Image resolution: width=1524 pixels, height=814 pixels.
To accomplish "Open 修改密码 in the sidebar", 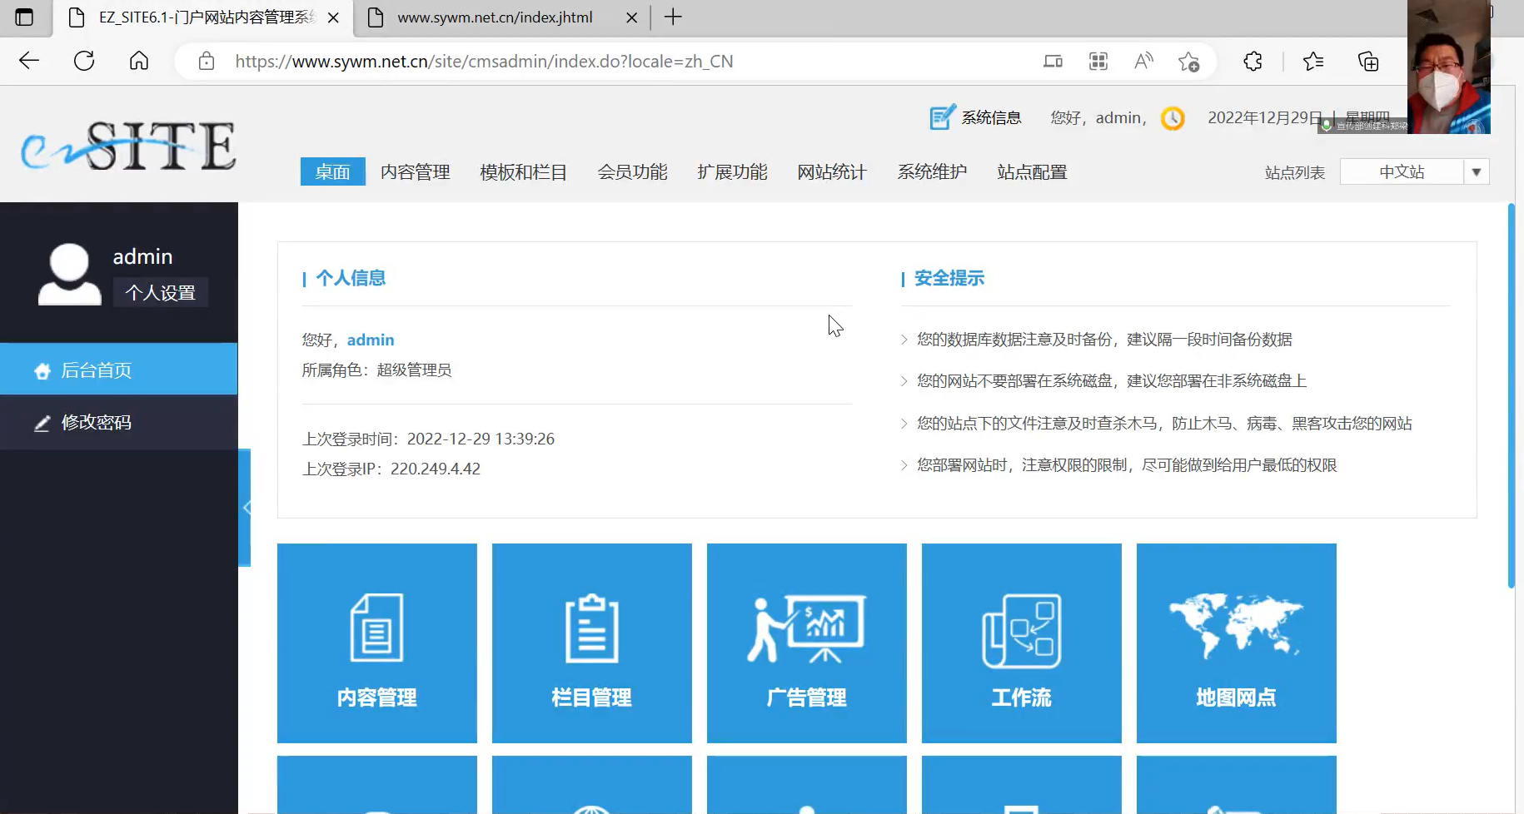I will 96,423.
